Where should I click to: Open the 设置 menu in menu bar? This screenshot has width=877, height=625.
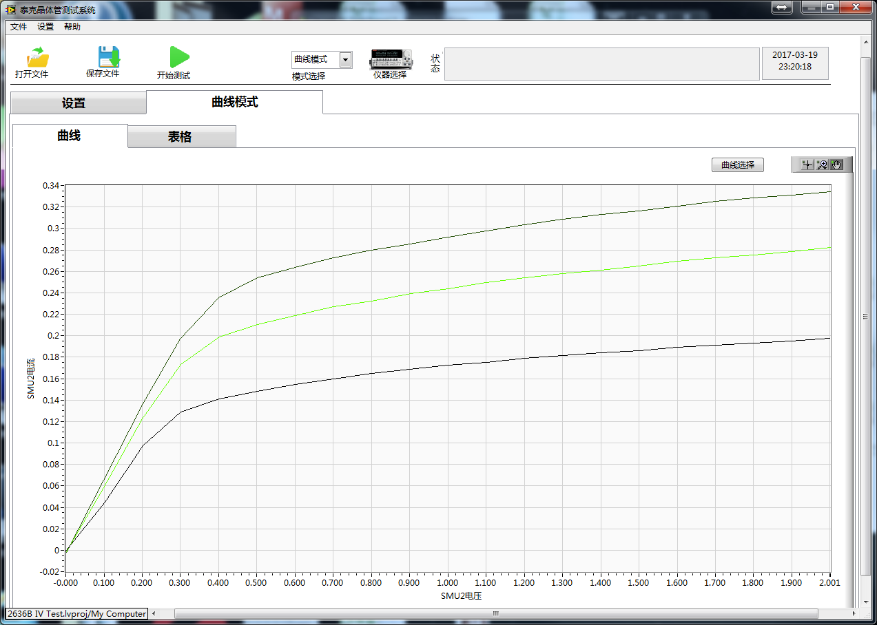point(45,27)
